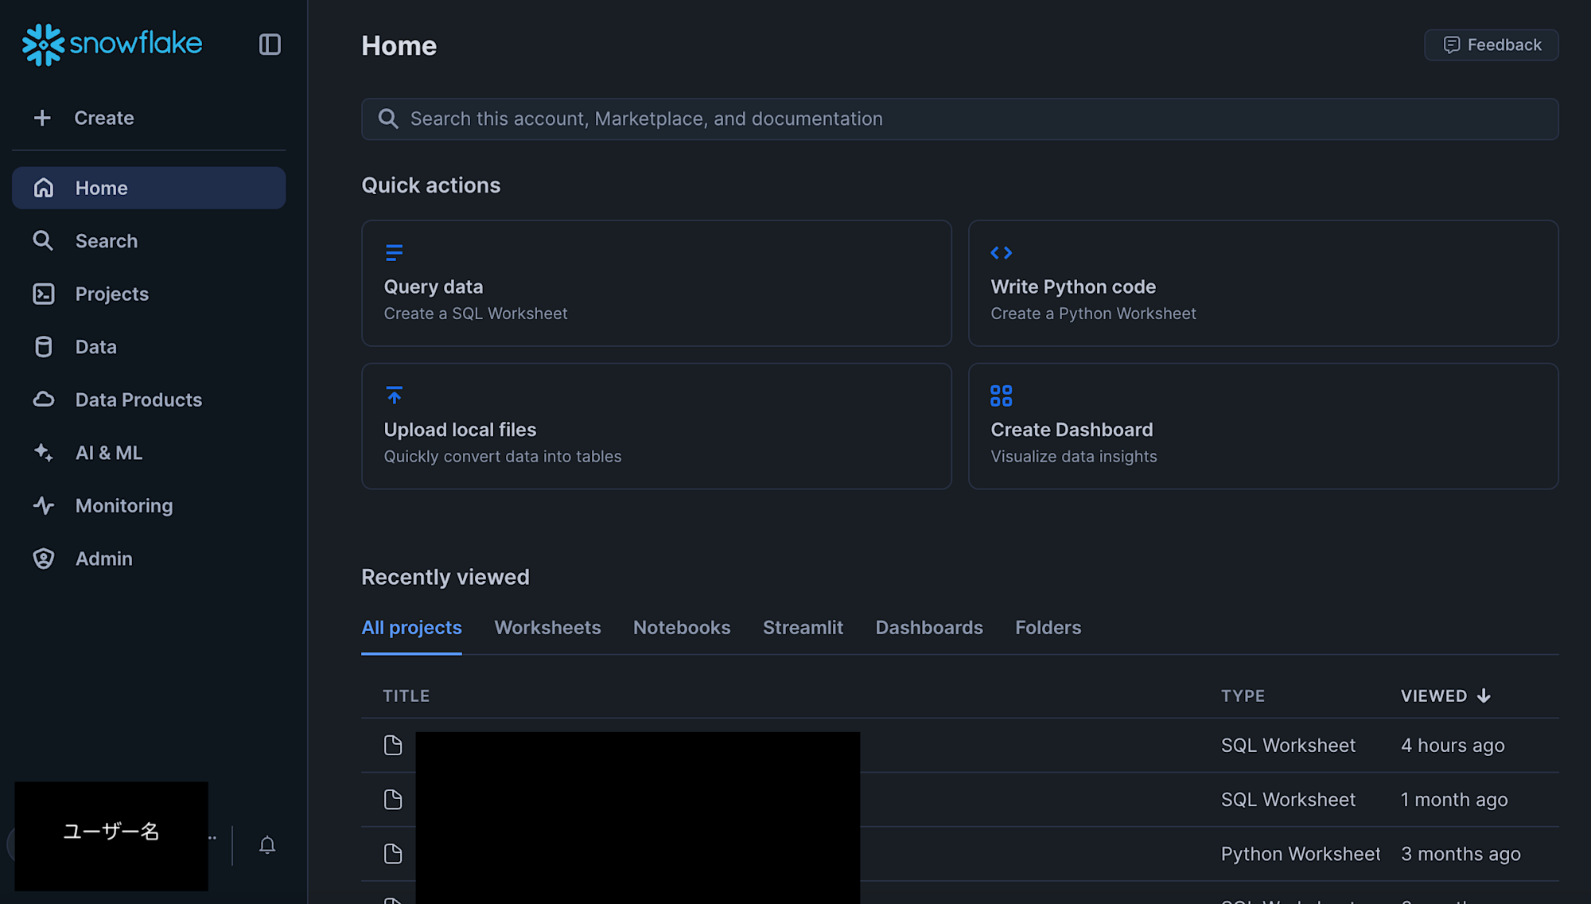Screen dimensions: 1591x904
Task: Sort by the TYPE column header
Action: pos(1243,696)
